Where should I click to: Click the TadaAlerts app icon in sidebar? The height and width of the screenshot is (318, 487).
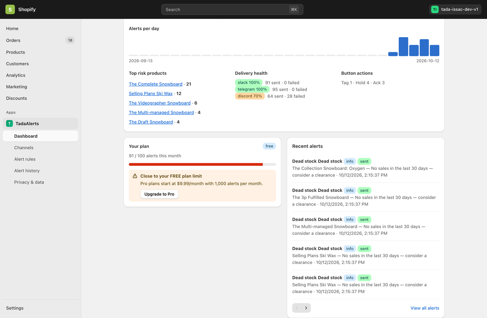click(x=9, y=123)
